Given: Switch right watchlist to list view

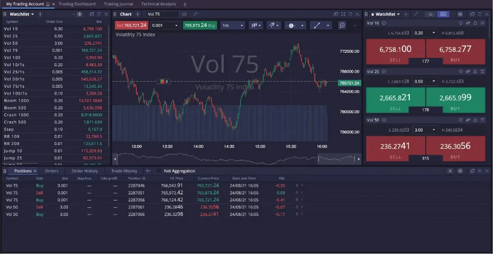Looking at the screenshot, I should click(429, 14).
